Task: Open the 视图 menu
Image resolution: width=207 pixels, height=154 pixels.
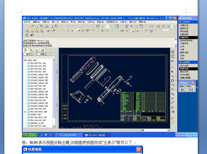Action: click(46, 22)
